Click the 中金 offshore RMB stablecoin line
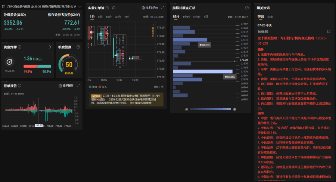 tap(294, 120)
